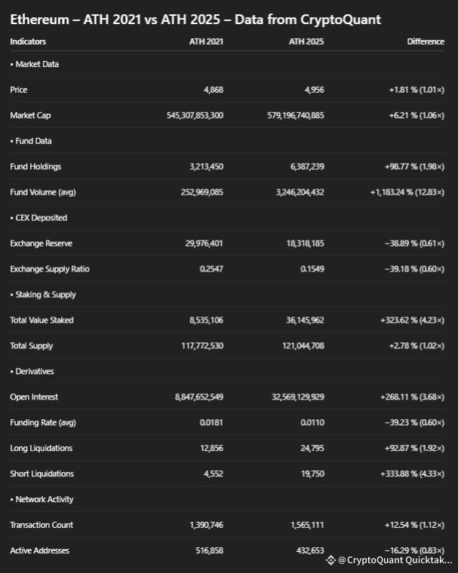Click the Staking & Supply section heading

coord(43,295)
